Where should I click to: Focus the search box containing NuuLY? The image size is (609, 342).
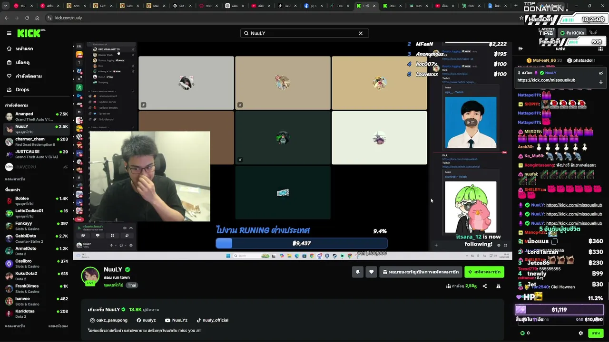pyautogui.click(x=304, y=33)
